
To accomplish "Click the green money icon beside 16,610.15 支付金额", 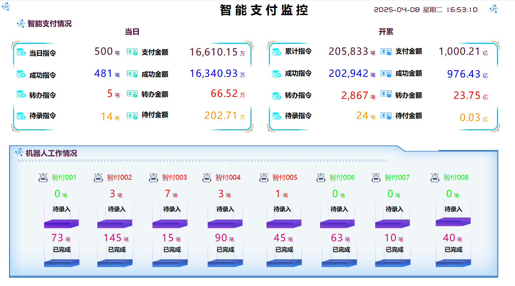I will click(x=132, y=52).
